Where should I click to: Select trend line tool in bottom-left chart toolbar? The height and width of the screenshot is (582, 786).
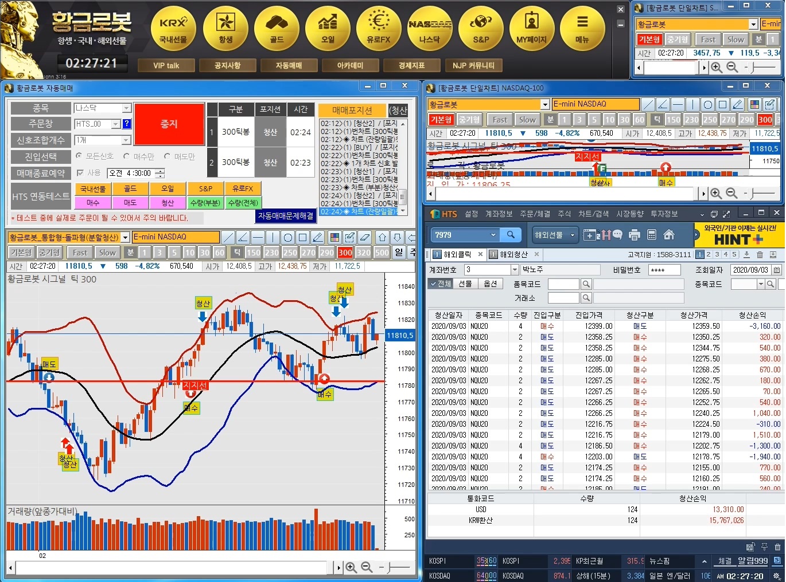pyautogui.click(x=228, y=237)
